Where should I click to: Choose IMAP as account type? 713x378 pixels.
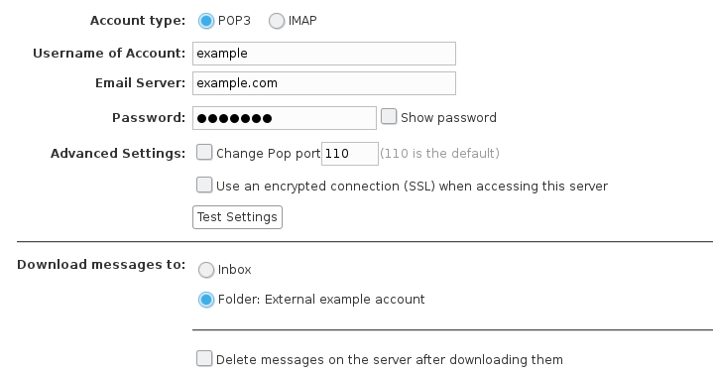pyautogui.click(x=277, y=21)
